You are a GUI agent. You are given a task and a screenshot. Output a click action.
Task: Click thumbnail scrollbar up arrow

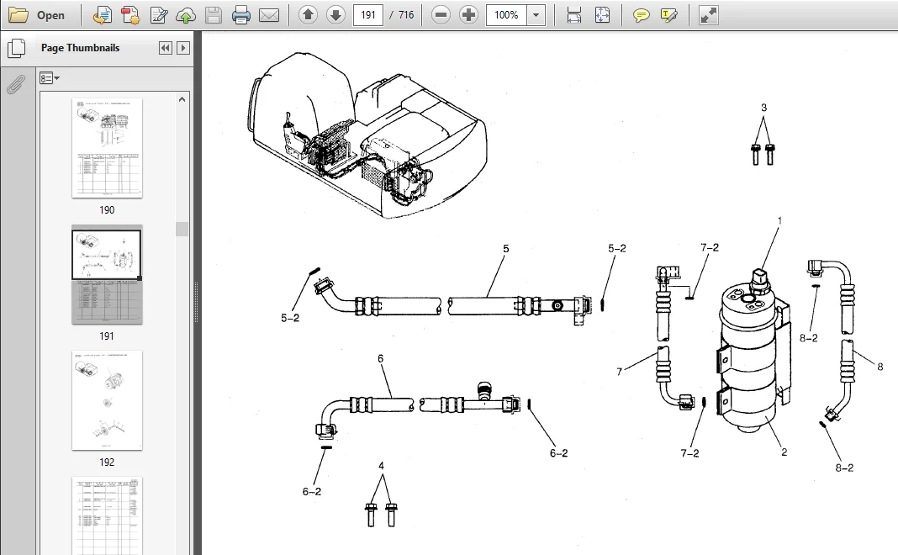coord(182,100)
